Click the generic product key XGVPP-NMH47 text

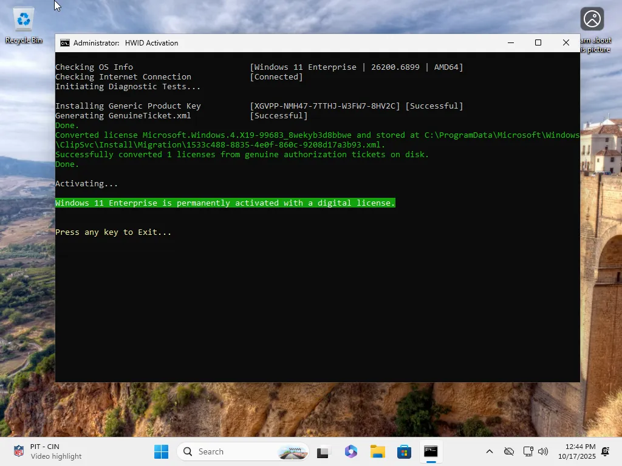325,106
